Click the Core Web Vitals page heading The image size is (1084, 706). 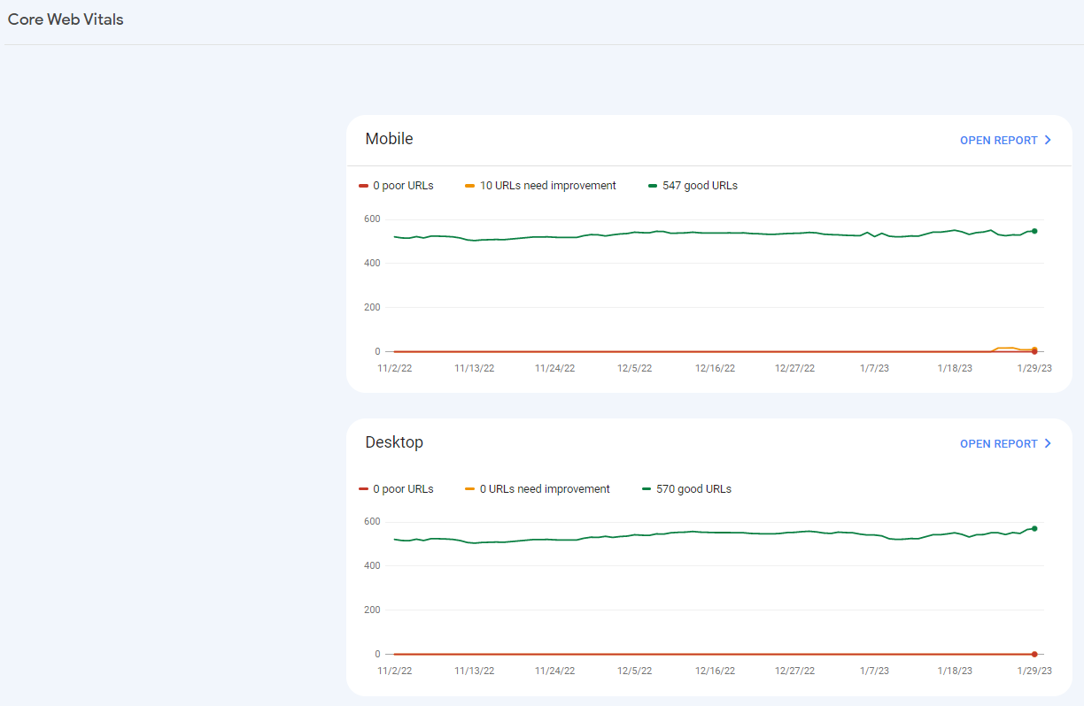[66, 19]
